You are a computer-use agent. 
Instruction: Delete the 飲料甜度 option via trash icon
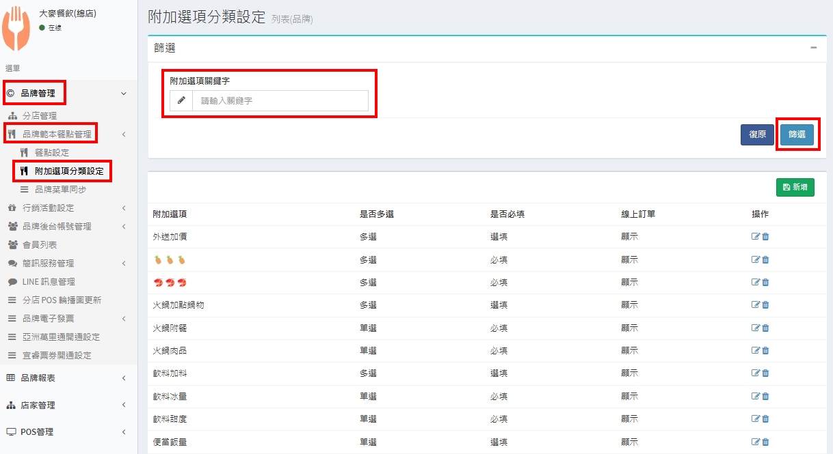pyautogui.click(x=765, y=419)
